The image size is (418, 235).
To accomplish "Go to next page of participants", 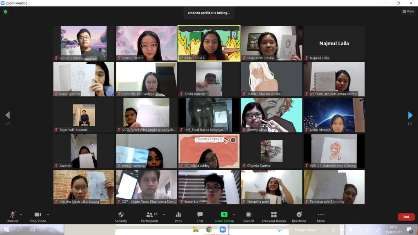I will pyautogui.click(x=410, y=115).
